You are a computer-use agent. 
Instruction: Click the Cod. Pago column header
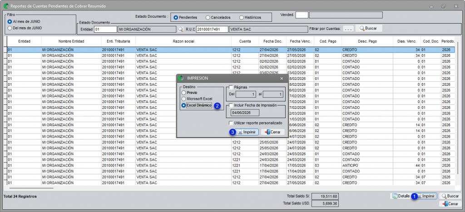pos(328,41)
